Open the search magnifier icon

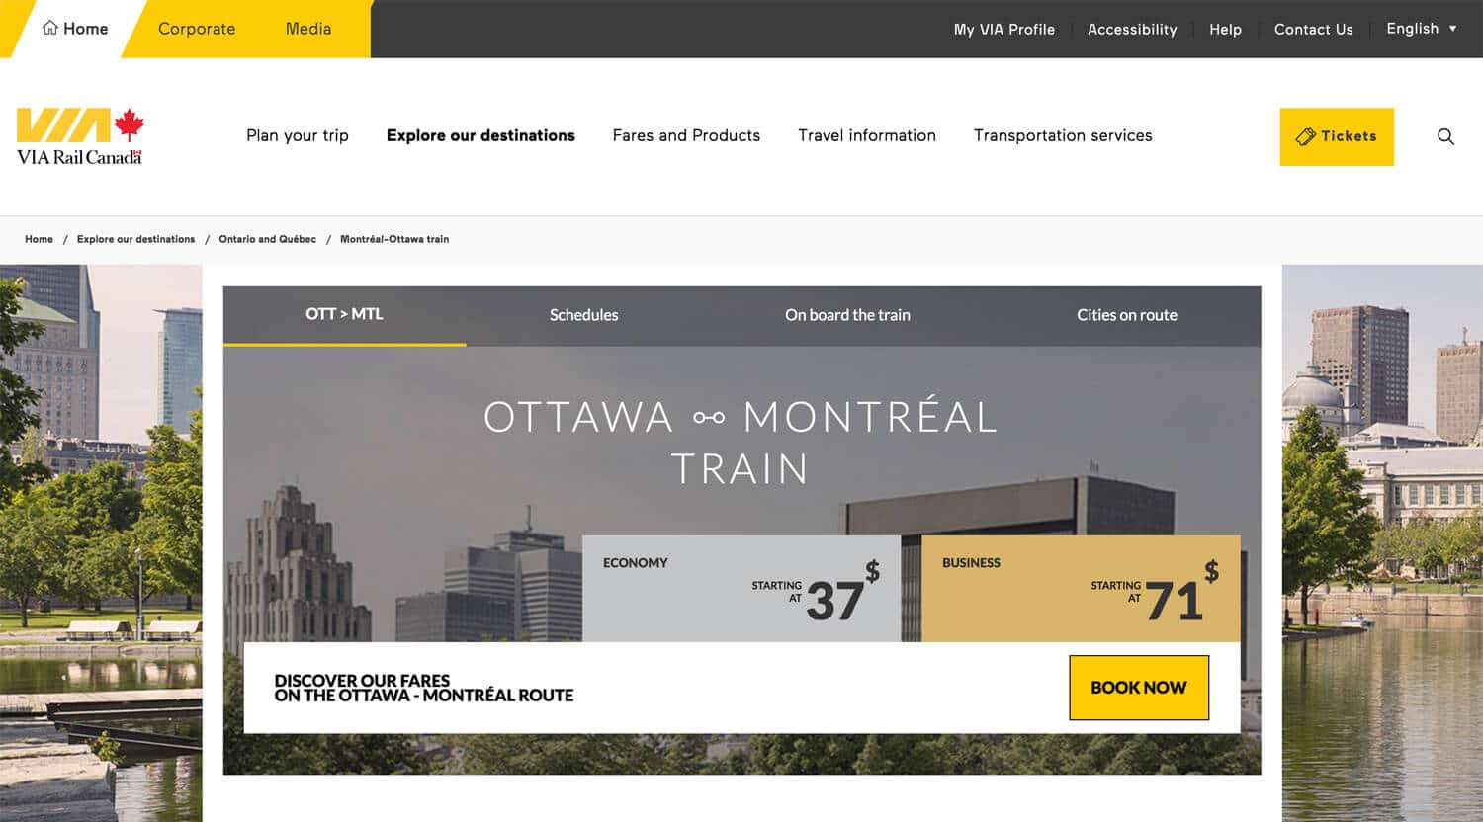(1445, 136)
